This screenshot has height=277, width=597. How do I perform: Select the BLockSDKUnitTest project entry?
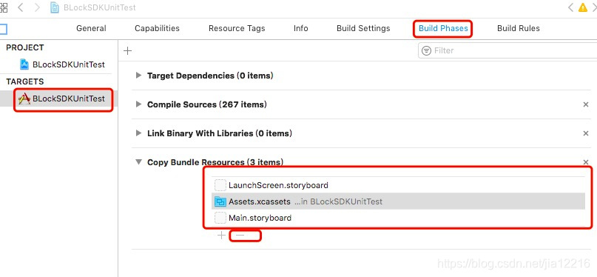(62, 64)
